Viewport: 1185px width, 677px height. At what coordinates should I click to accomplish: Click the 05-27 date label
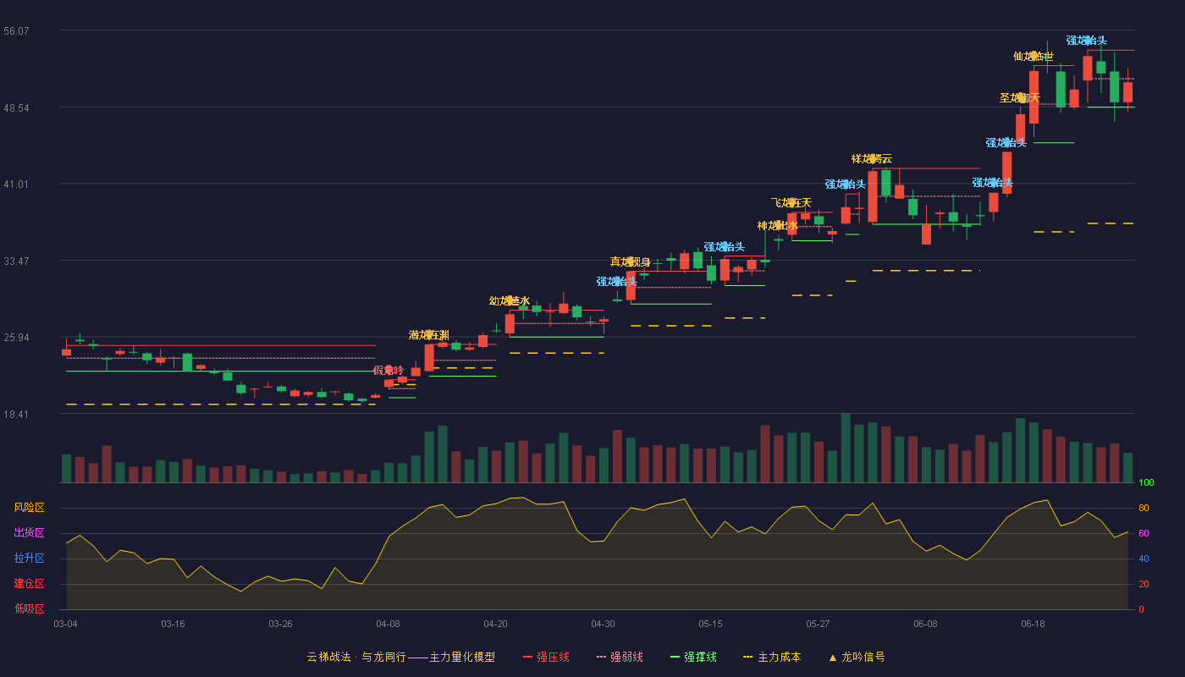pos(818,624)
